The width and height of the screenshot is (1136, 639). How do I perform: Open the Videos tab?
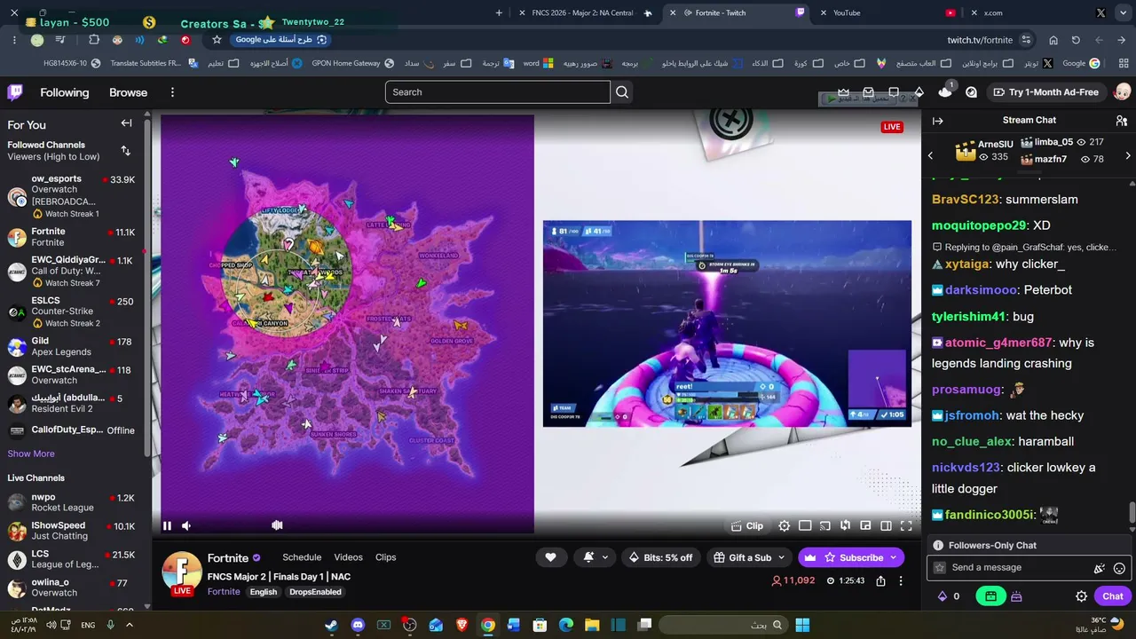[x=348, y=557]
